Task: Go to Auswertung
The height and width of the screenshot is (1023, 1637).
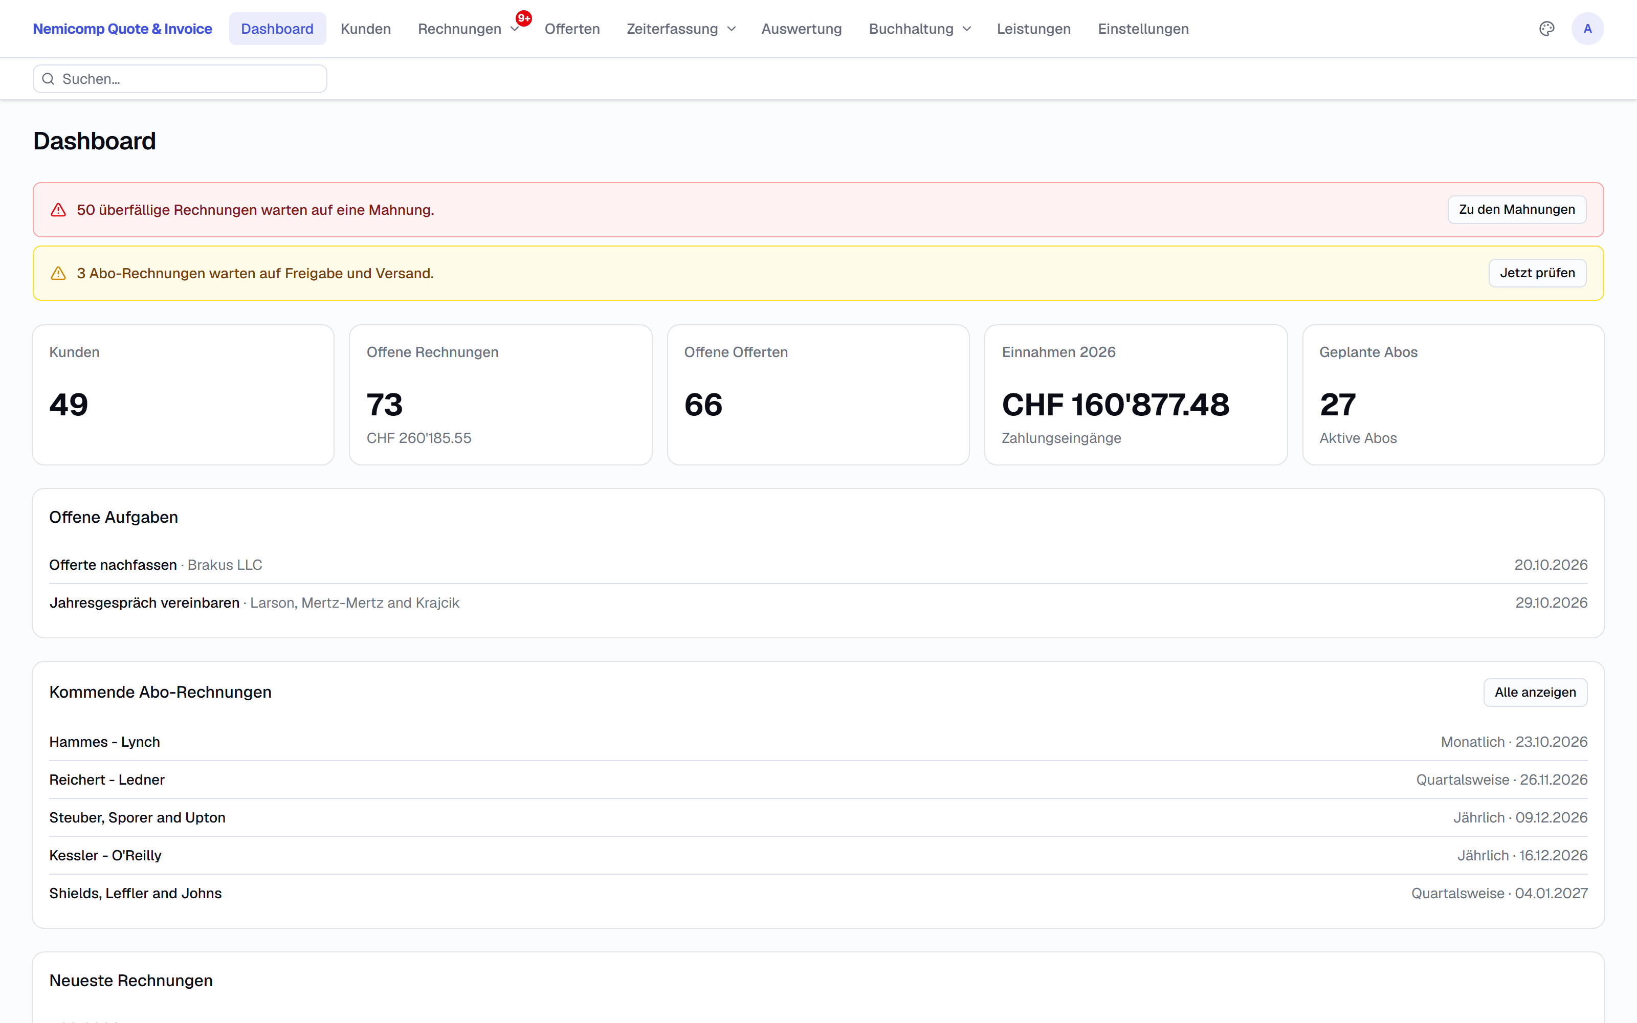Action: pyautogui.click(x=802, y=29)
